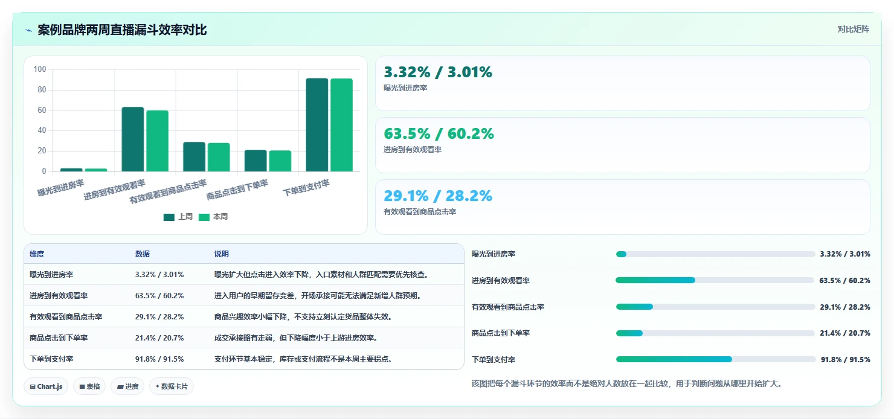Screen dimensions: 894x419
Task: Click the 对比矩阵 label in header
Action: point(854,29)
